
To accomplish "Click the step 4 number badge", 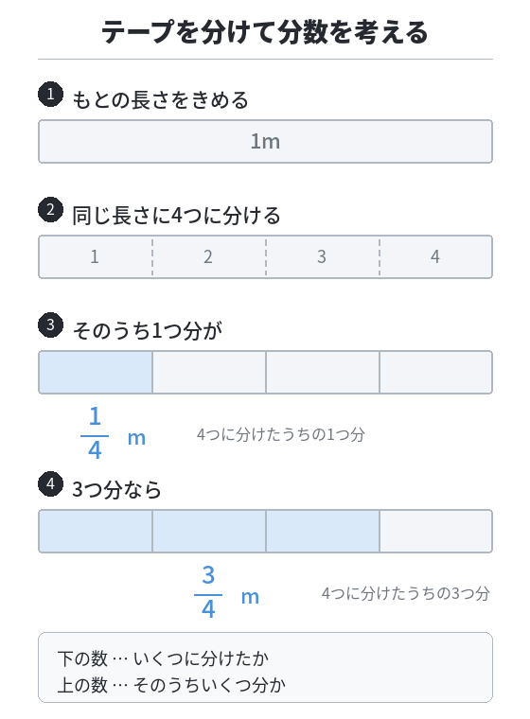I will click(50, 483).
